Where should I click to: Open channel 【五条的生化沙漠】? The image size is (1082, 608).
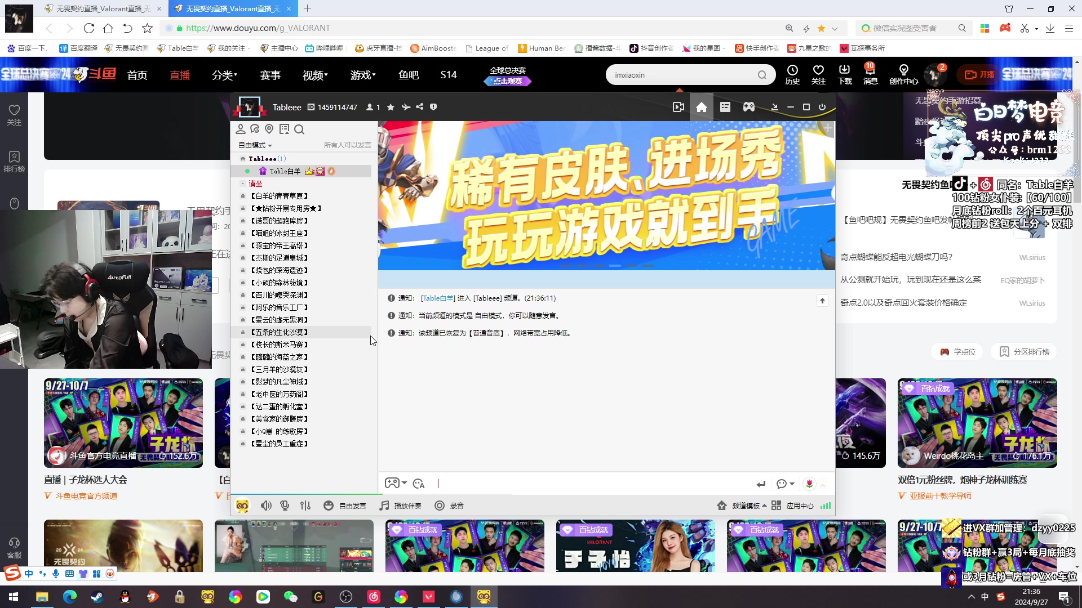click(280, 332)
